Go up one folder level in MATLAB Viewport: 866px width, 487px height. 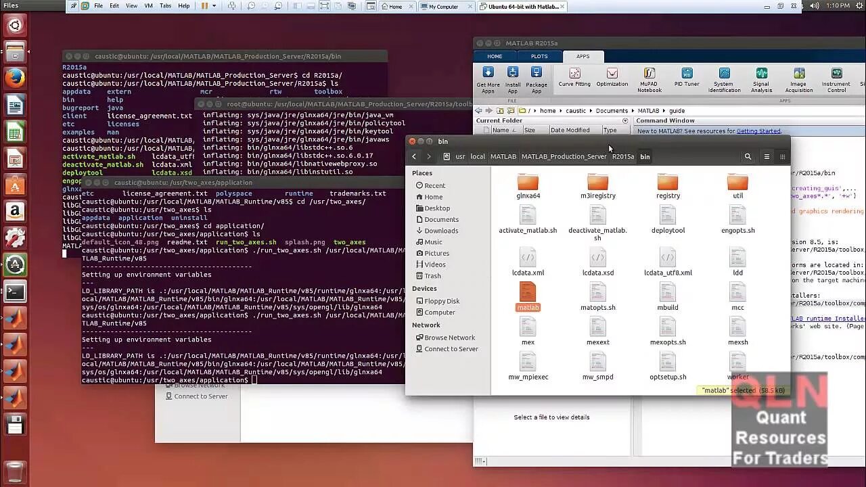pos(500,110)
